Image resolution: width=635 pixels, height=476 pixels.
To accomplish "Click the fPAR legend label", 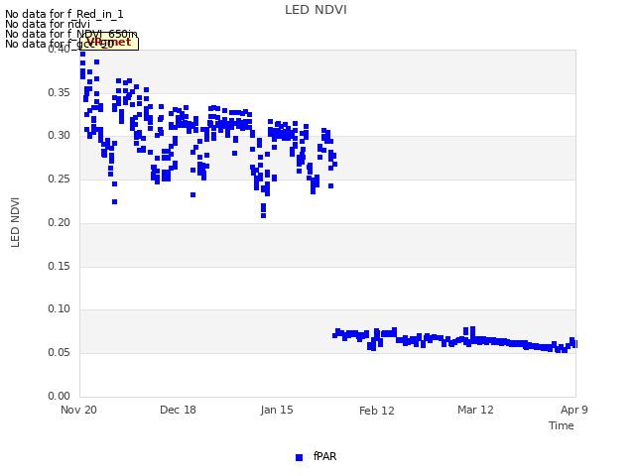I will coord(324,456).
